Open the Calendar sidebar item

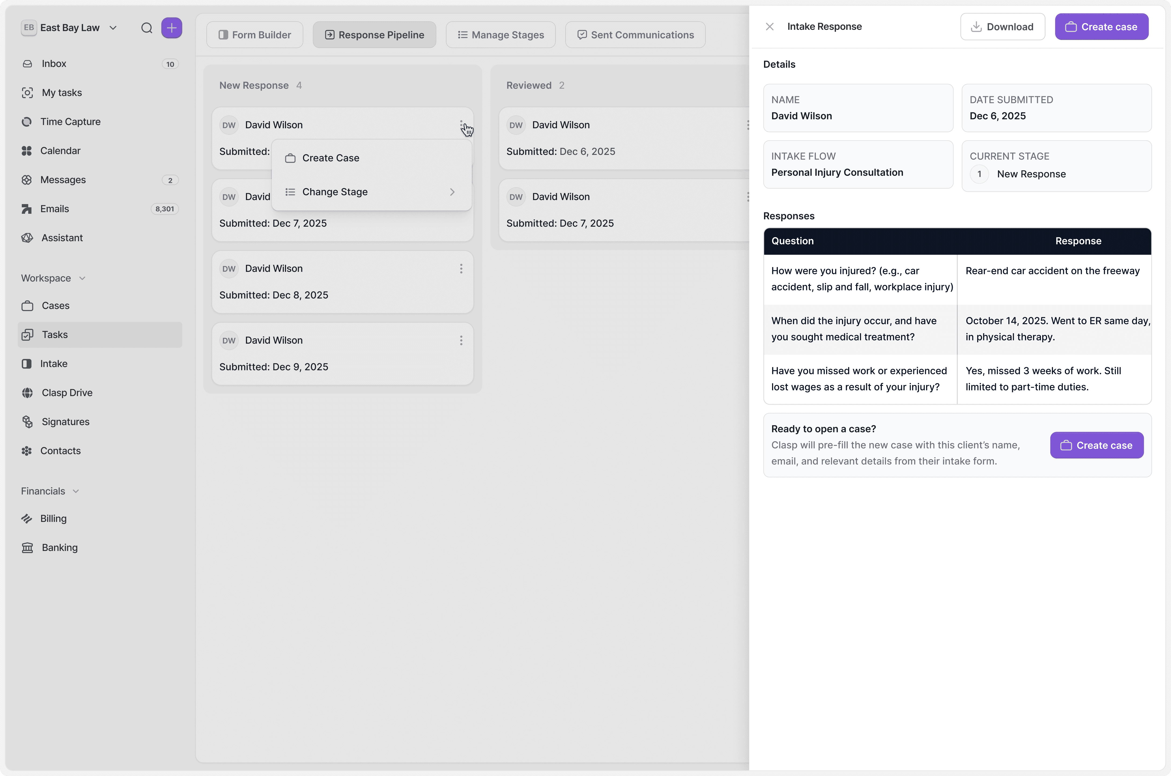pos(99,151)
